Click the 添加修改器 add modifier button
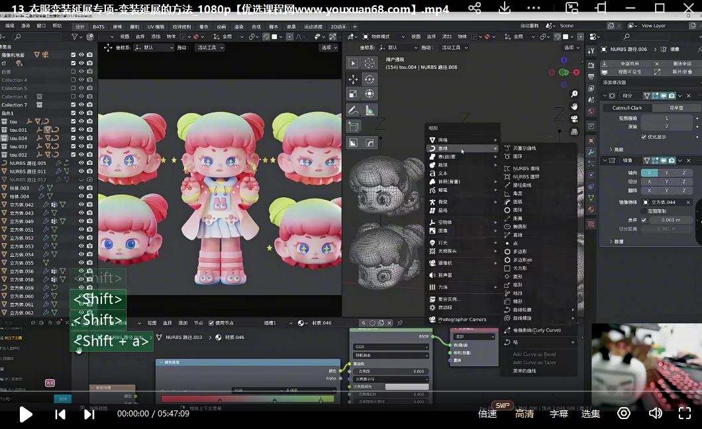Image resolution: width=702 pixels, height=429 pixels. point(652,82)
